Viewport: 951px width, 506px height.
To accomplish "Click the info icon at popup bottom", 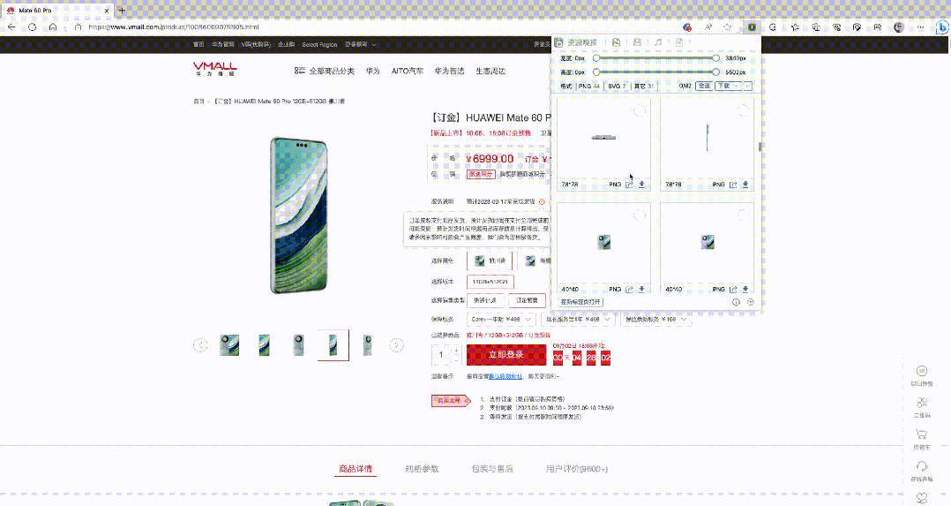I will pyautogui.click(x=736, y=302).
